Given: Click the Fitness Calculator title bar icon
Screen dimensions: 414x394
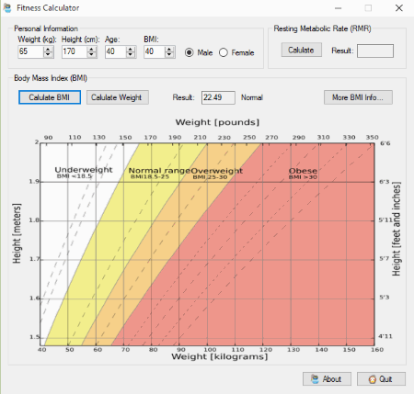Looking at the screenshot, I should [x=7, y=7].
